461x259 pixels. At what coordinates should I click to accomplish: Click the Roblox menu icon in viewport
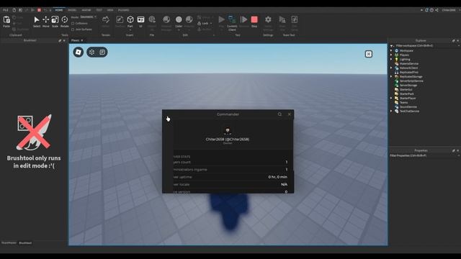click(x=79, y=53)
